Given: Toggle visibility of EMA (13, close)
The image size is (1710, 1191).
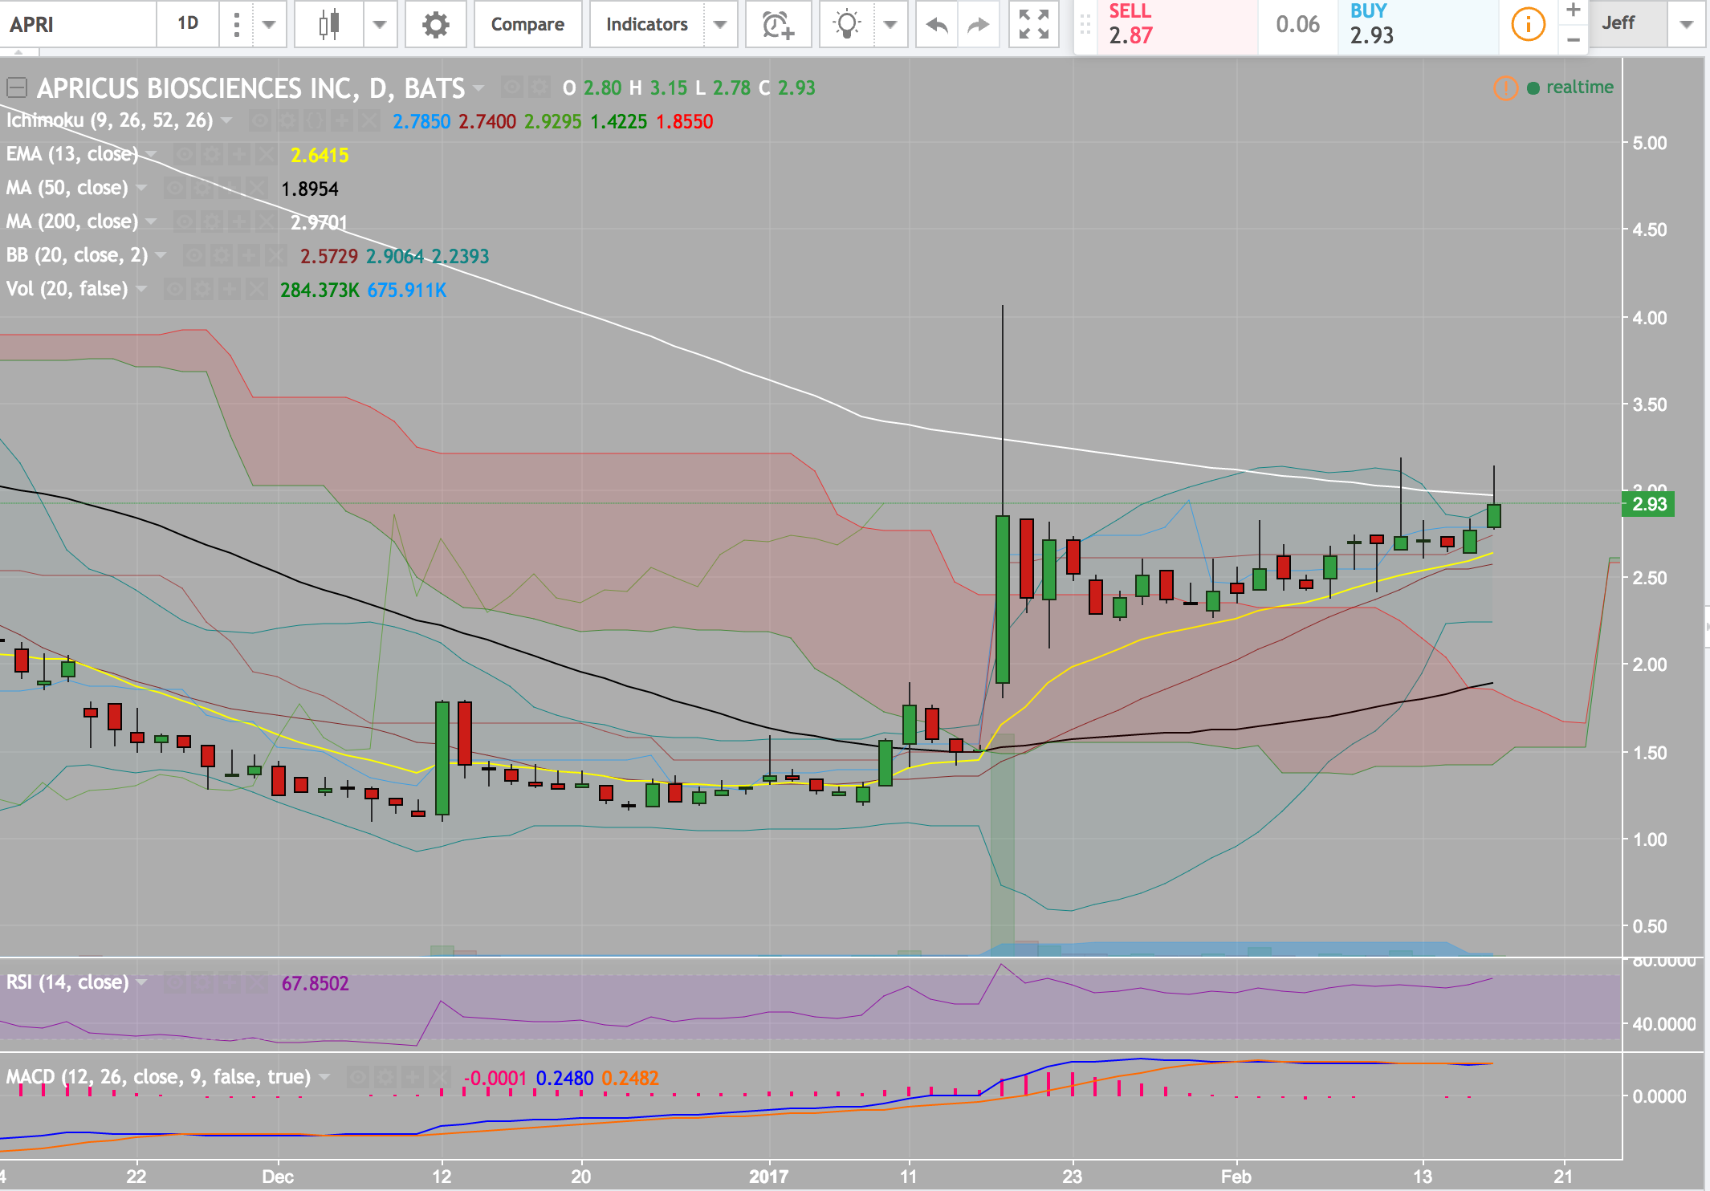Looking at the screenshot, I should point(185,155).
